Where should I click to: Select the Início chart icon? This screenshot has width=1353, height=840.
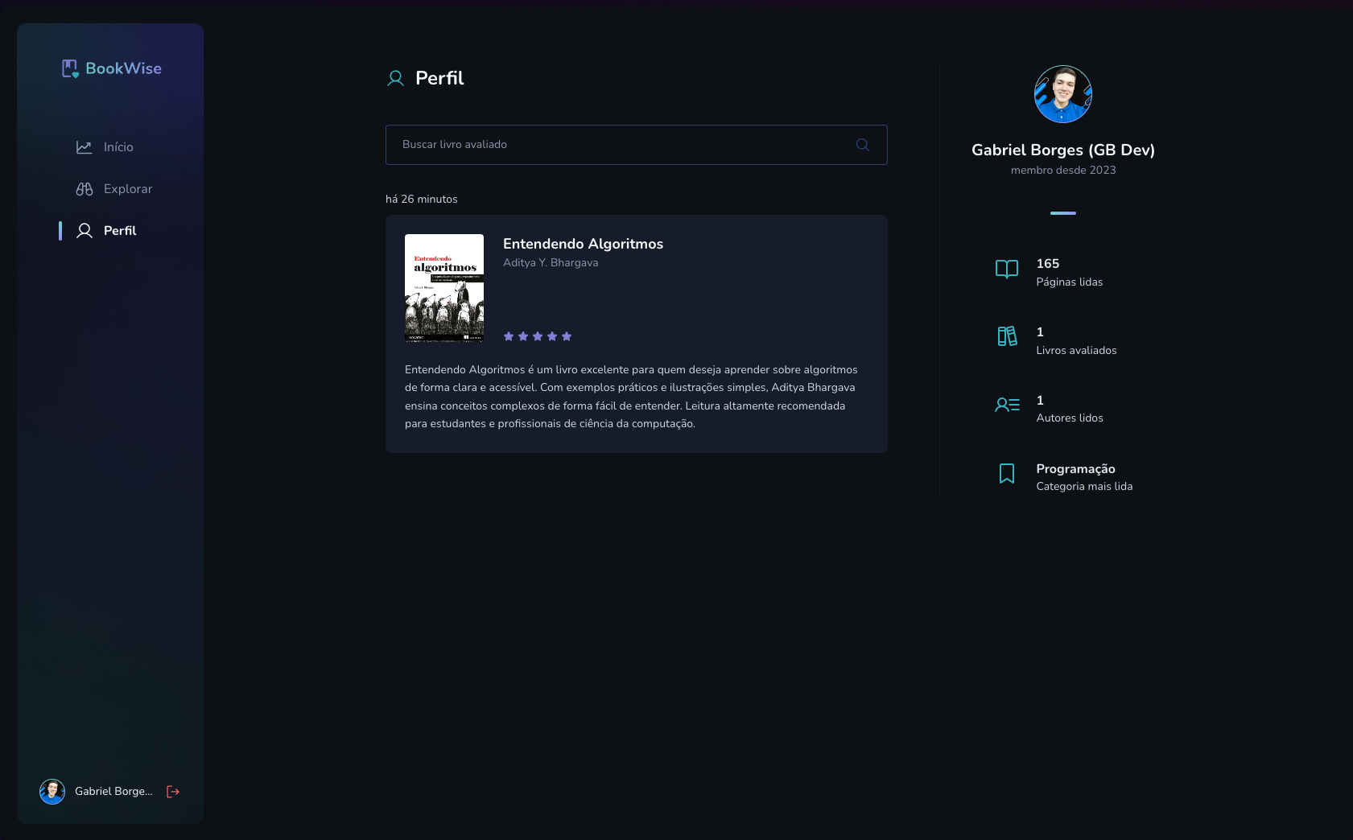click(83, 147)
